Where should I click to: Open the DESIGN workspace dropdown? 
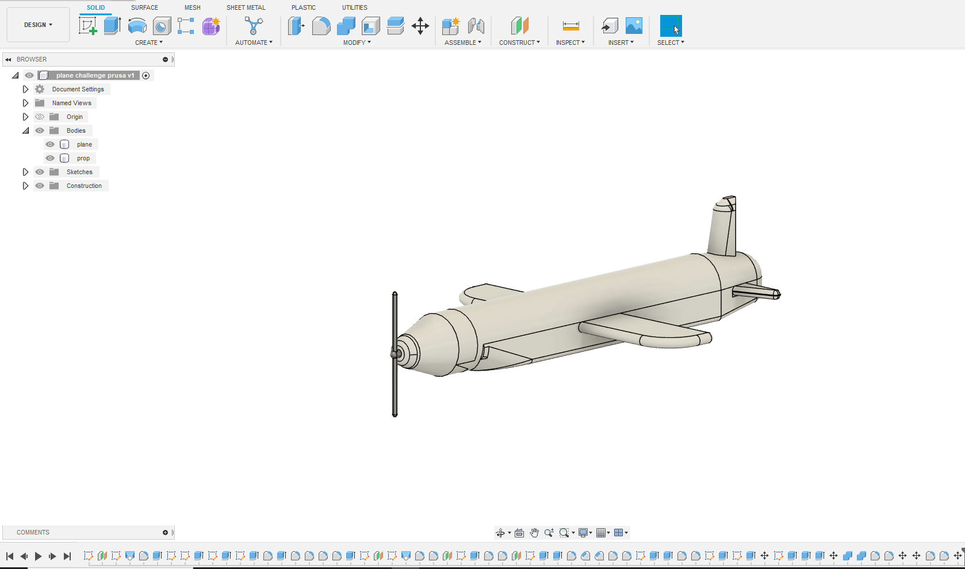coord(38,25)
